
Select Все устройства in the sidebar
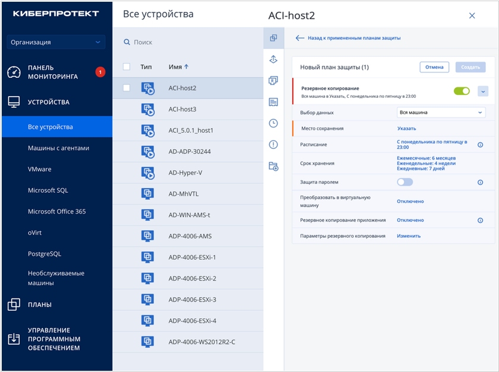(x=57, y=127)
